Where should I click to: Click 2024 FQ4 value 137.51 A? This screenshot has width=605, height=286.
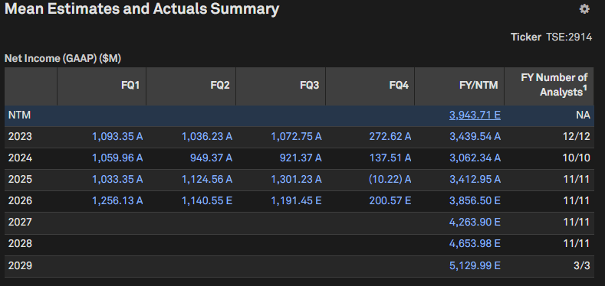point(390,158)
